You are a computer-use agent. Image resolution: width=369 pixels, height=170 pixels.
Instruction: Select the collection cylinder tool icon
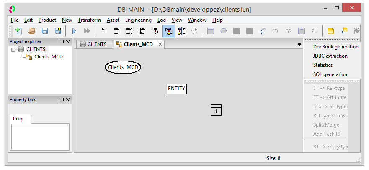tap(302, 31)
